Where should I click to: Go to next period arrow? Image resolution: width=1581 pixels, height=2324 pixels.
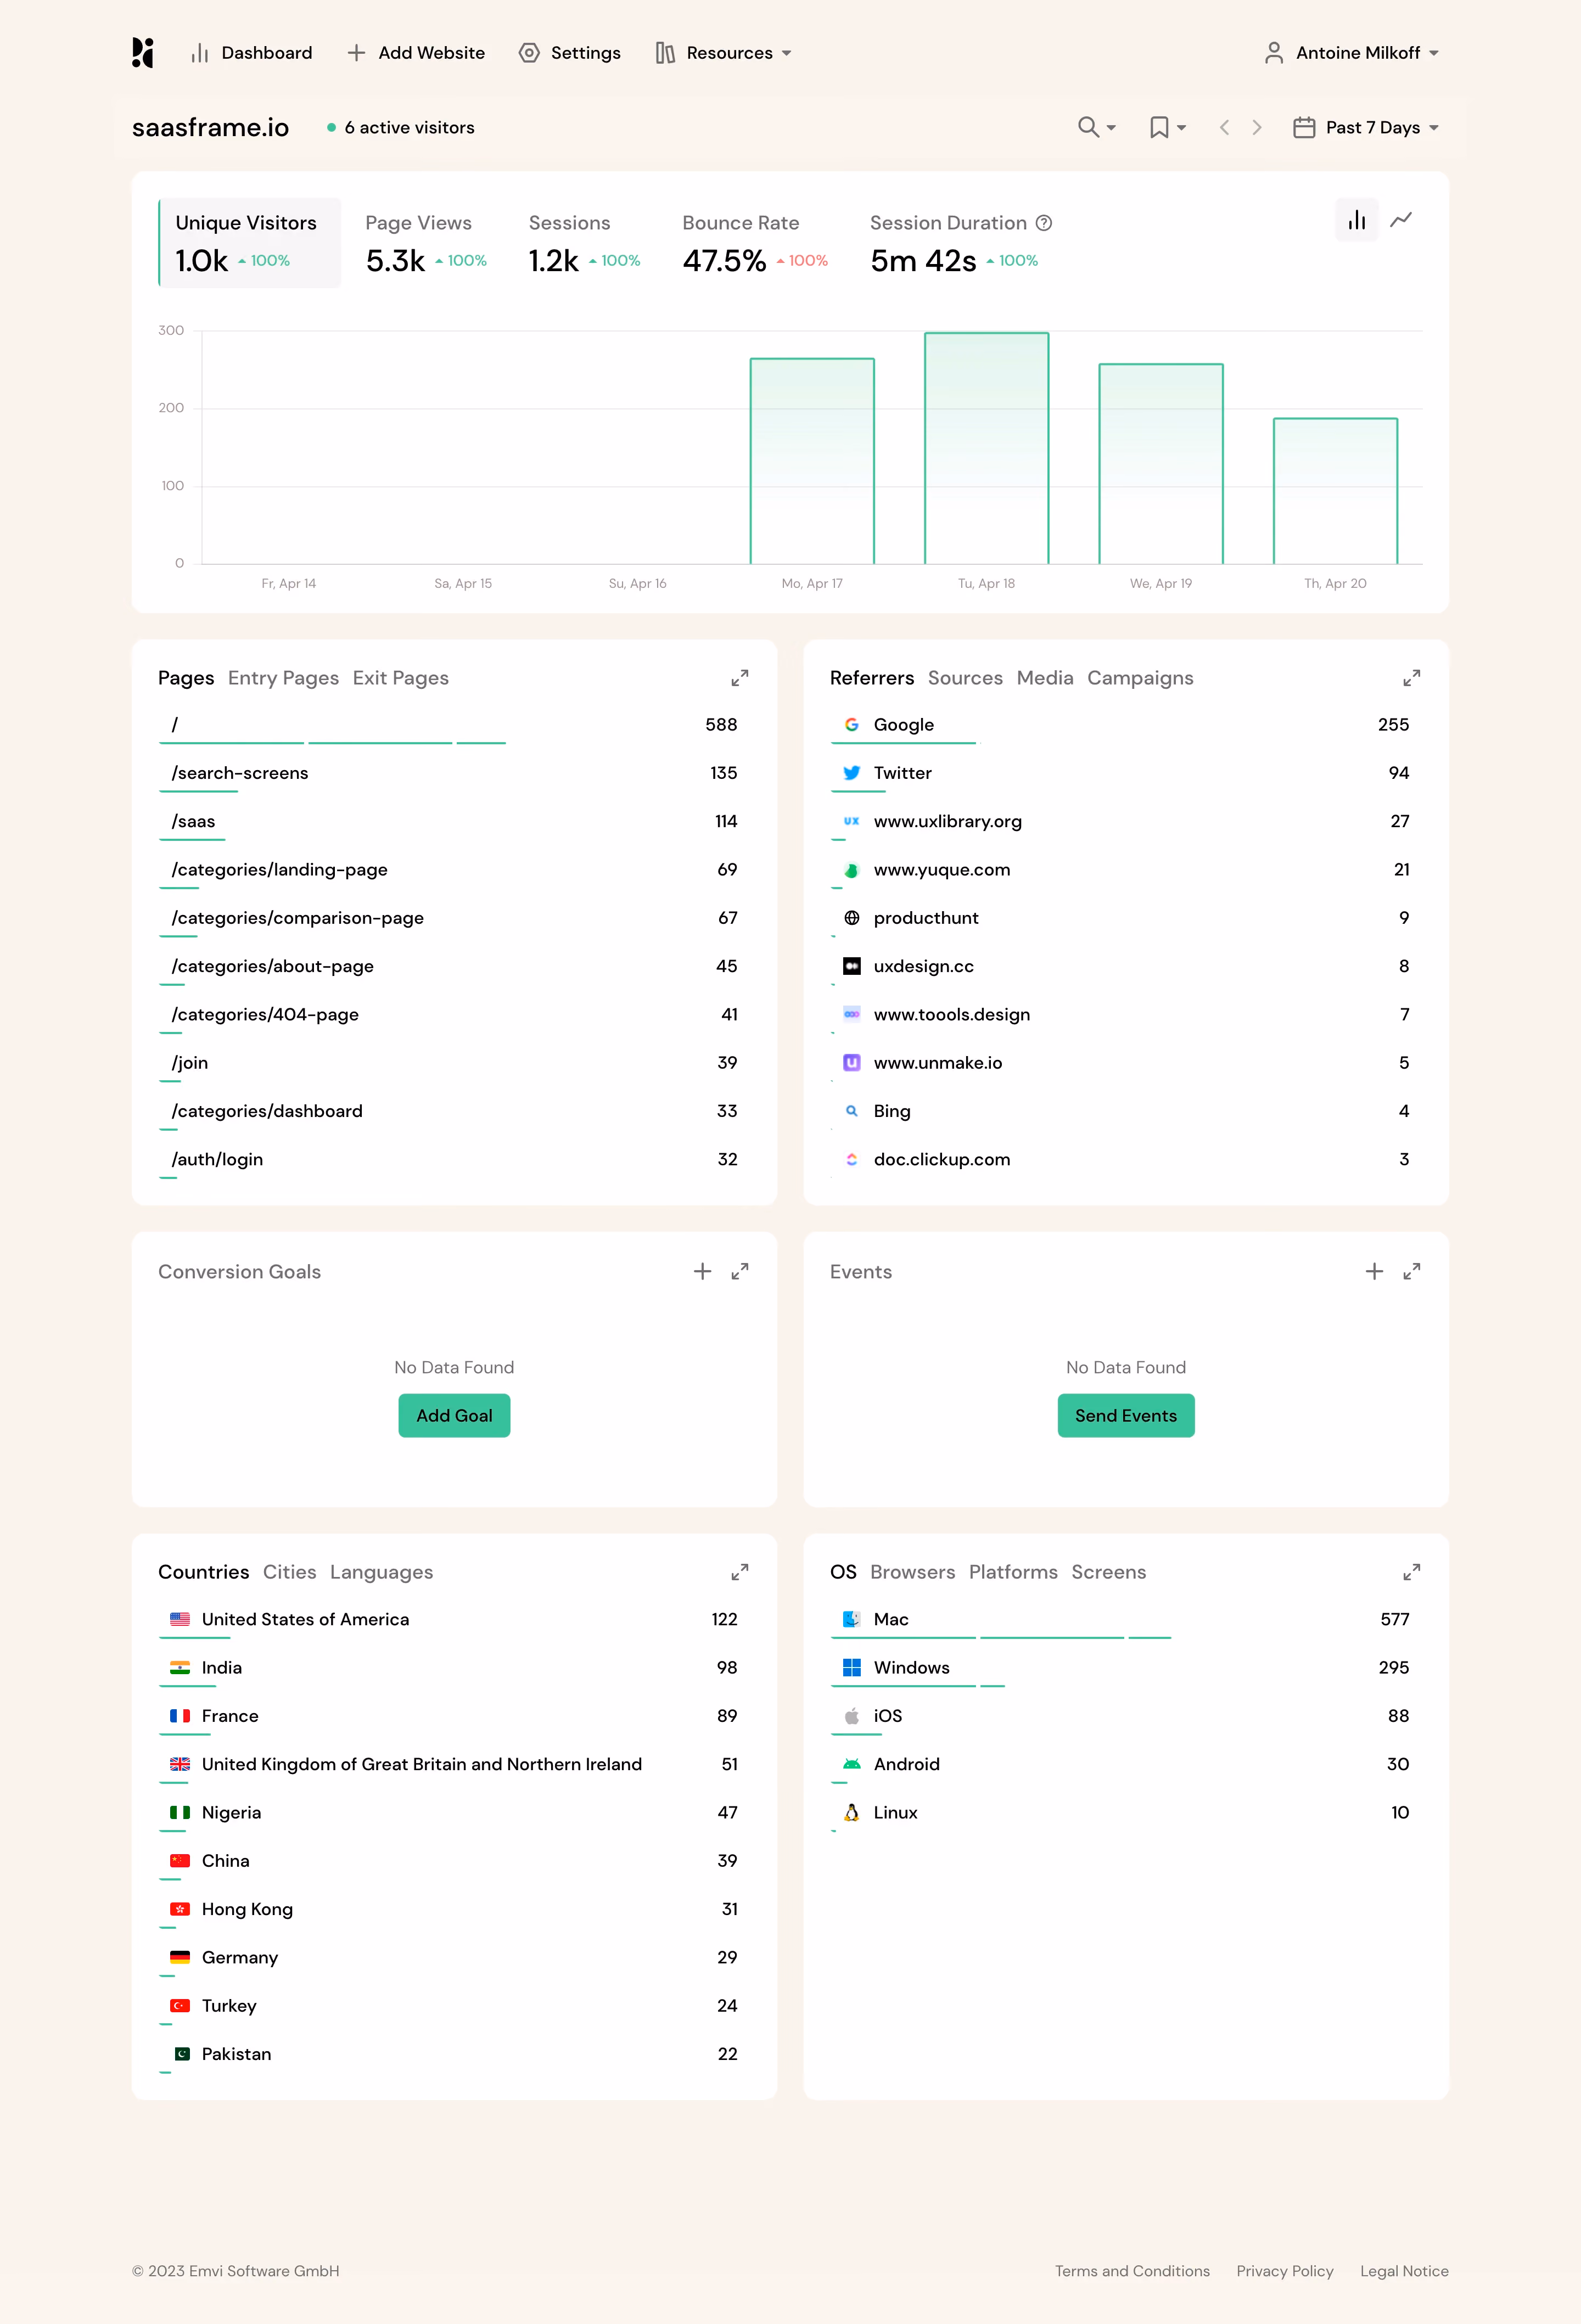[x=1257, y=127]
